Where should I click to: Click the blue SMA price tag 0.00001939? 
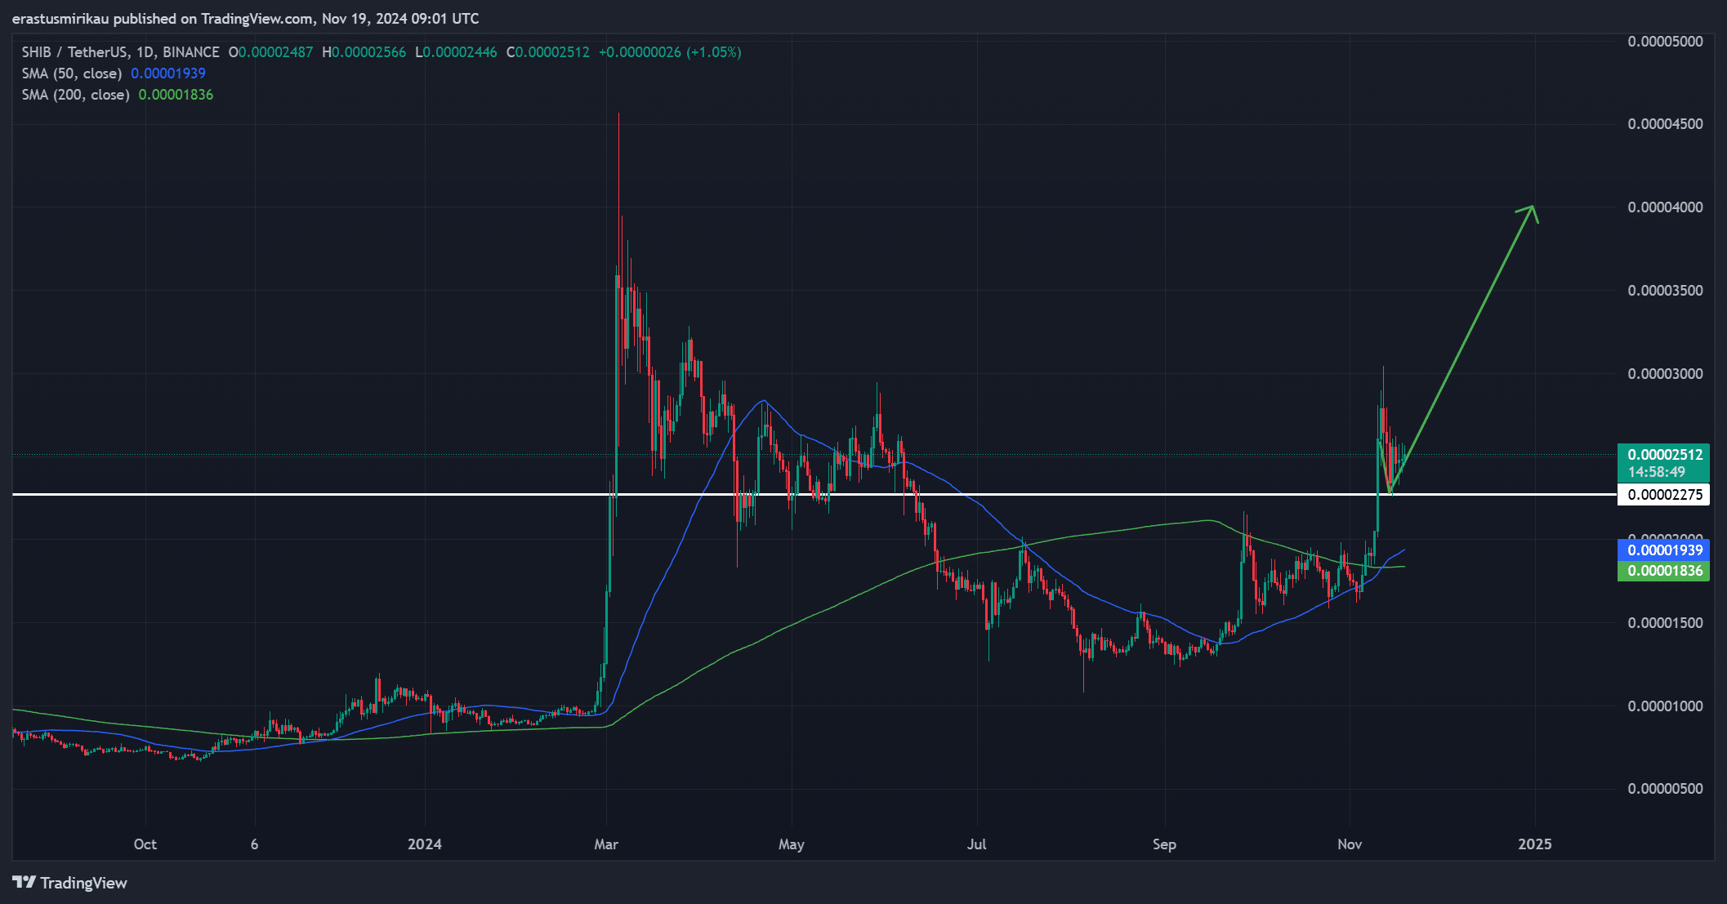[x=1664, y=550]
